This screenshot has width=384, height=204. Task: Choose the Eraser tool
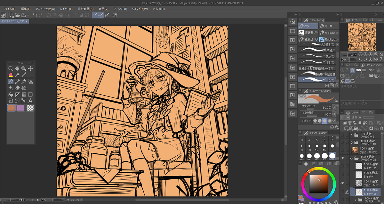point(17,88)
